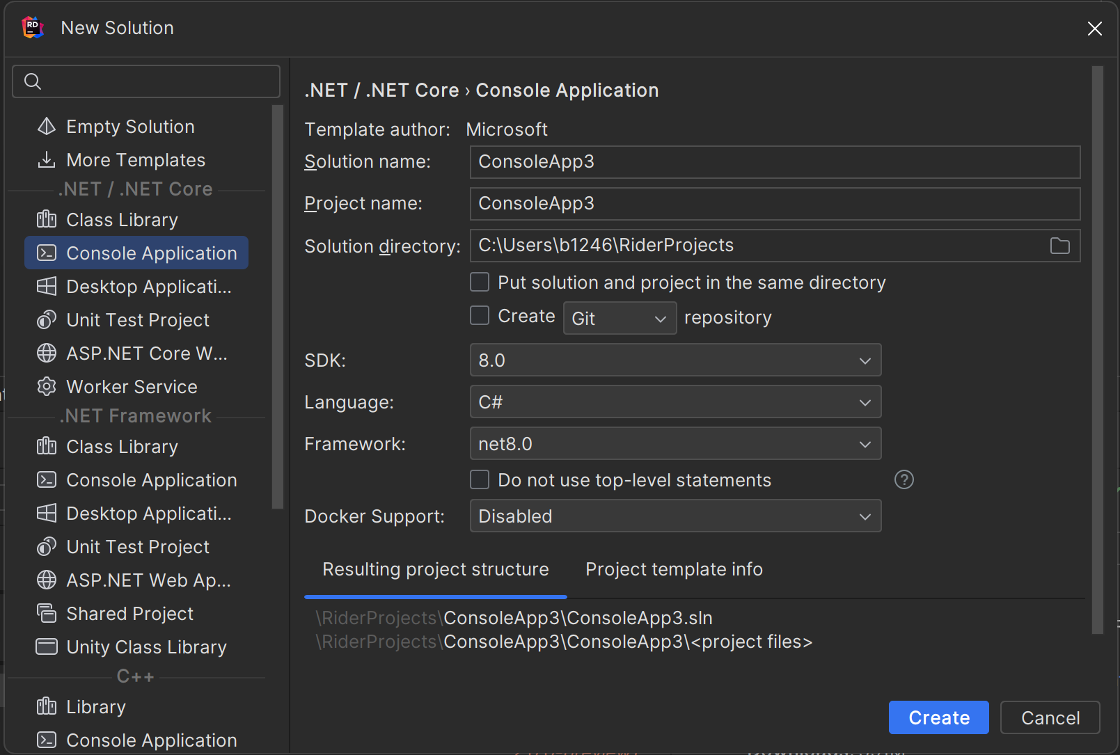Select C++ Library icon
The height and width of the screenshot is (755, 1120).
(47, 707)
